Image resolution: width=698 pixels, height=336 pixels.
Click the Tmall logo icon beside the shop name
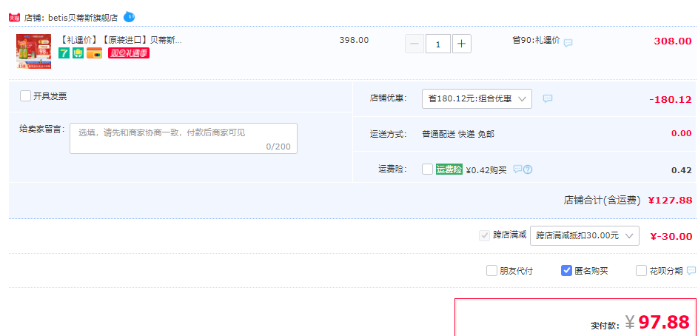pyautogui.click(x=14, y=18)
